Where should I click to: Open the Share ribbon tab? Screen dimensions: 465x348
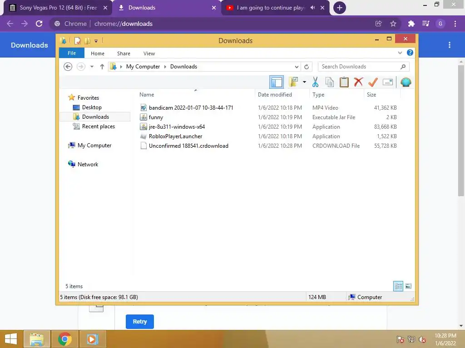[124, 53]
